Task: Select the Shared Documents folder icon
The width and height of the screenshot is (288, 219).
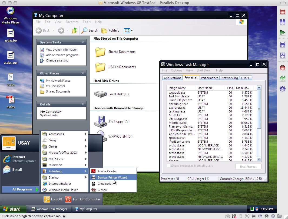Action: point(100,52)
